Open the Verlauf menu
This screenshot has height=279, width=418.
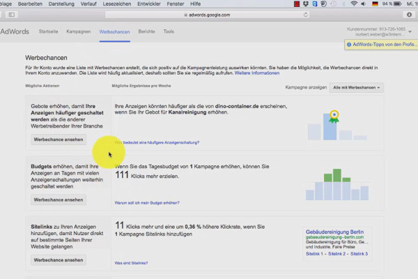click(88, 3)
